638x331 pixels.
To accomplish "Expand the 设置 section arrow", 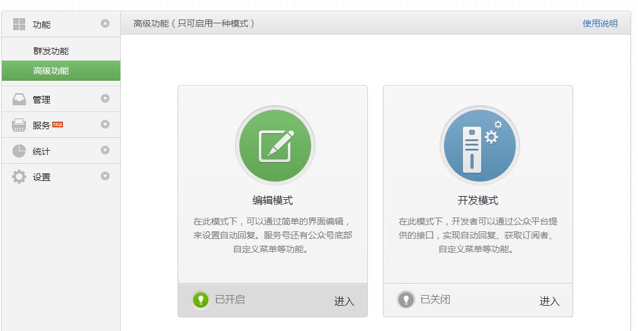I will (105, 176).
